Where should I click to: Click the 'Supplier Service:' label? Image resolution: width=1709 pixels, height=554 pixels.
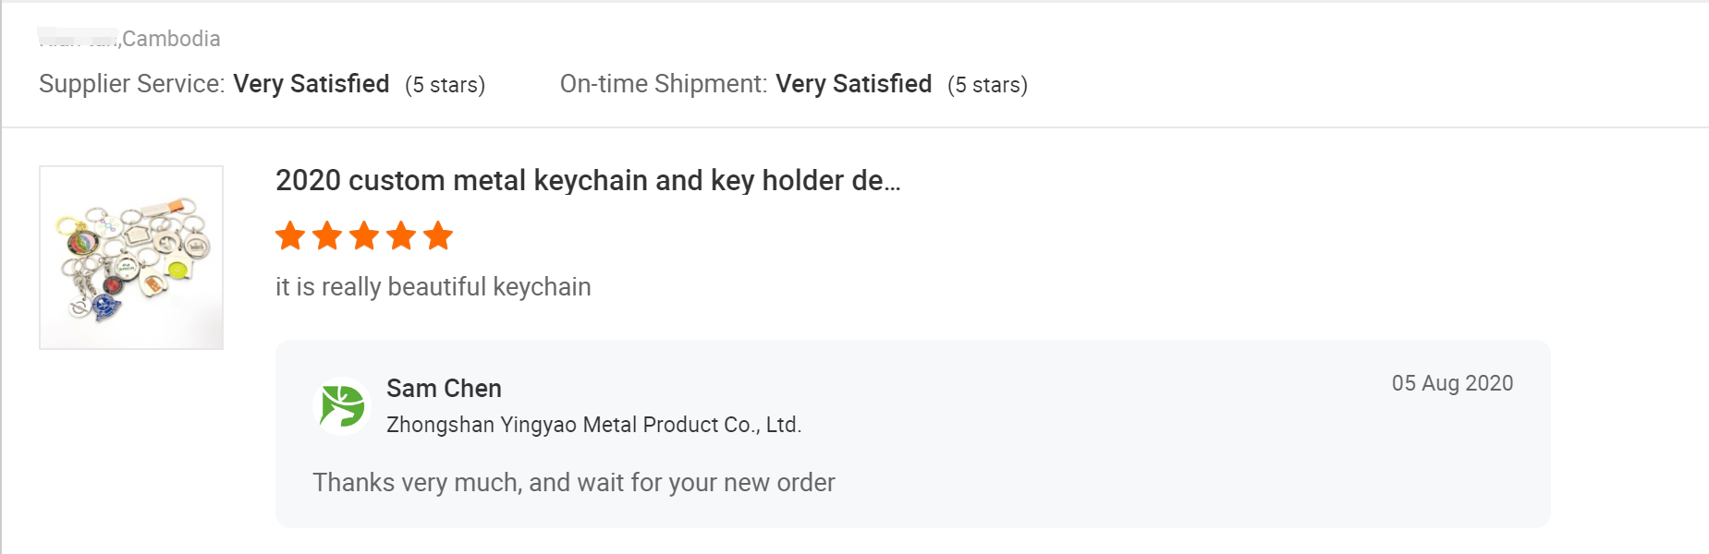coord(132,84)
